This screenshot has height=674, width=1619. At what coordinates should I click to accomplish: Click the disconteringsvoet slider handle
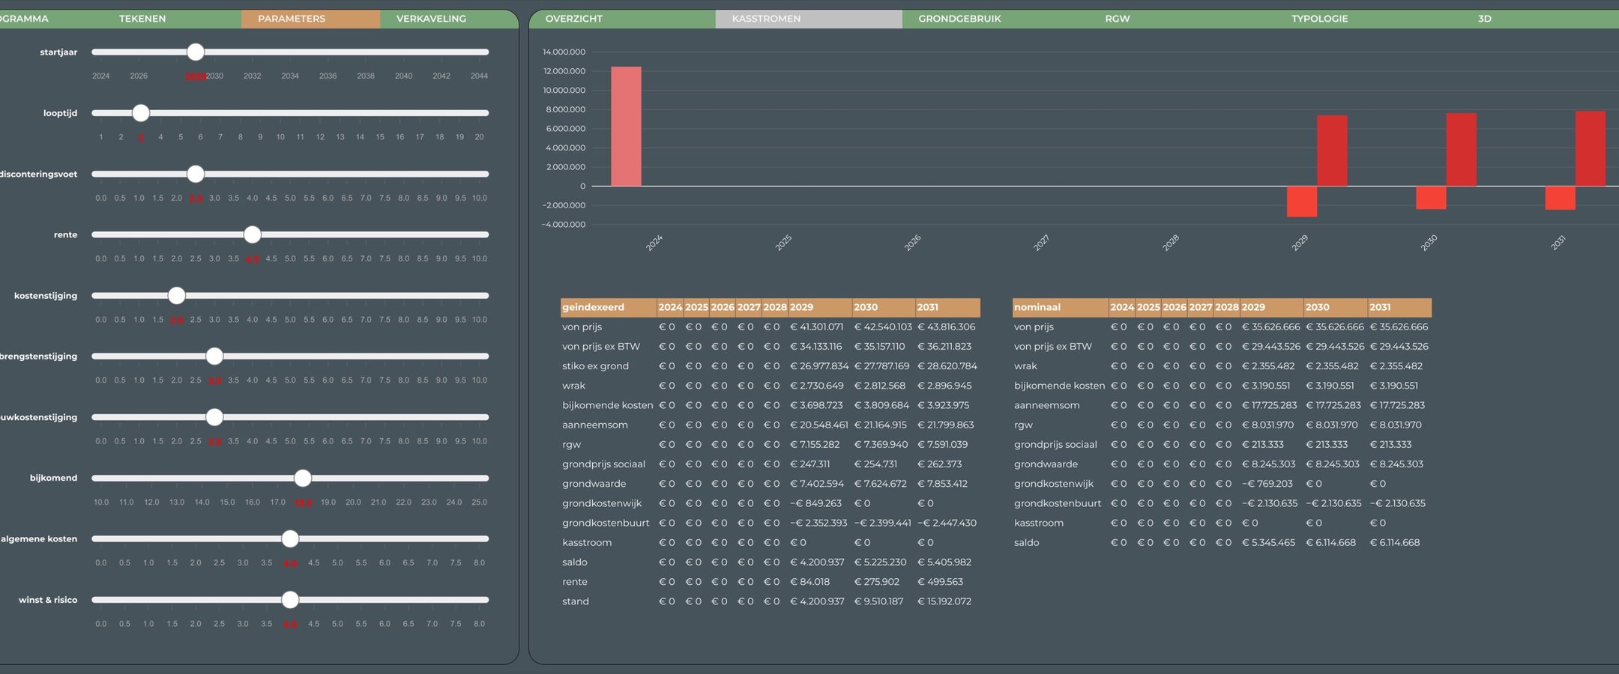(196, 174)
